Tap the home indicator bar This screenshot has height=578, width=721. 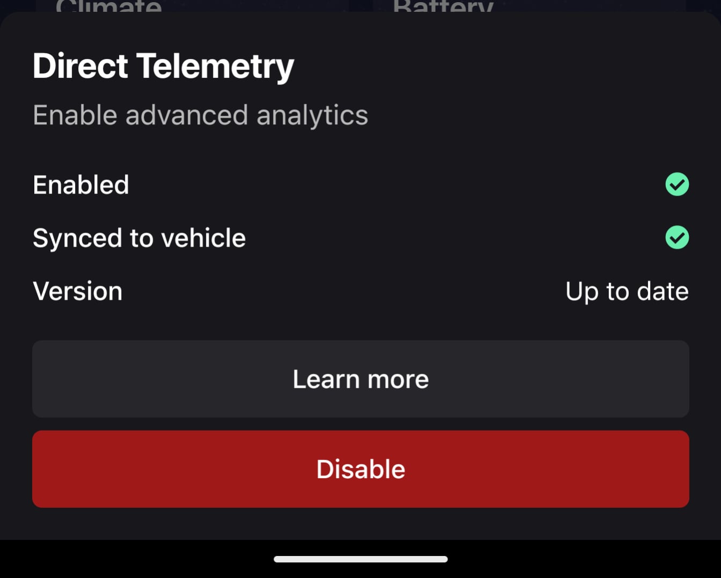360,559
